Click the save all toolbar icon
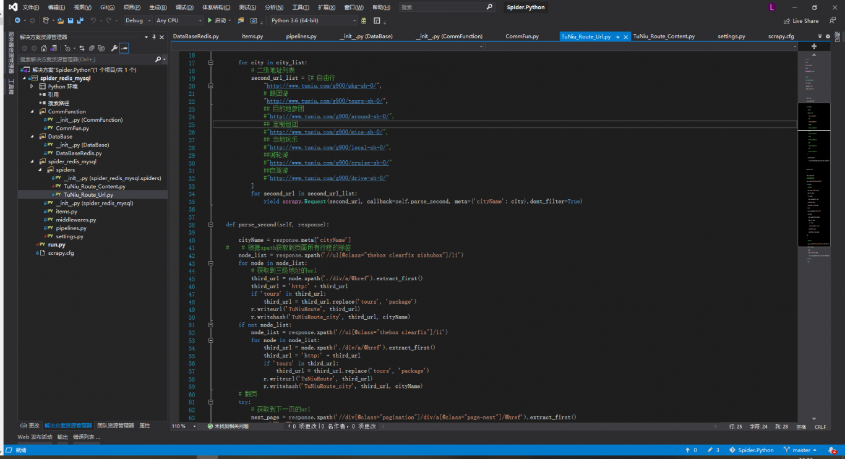This screenshot has height=459, width=845. [80, 20]
